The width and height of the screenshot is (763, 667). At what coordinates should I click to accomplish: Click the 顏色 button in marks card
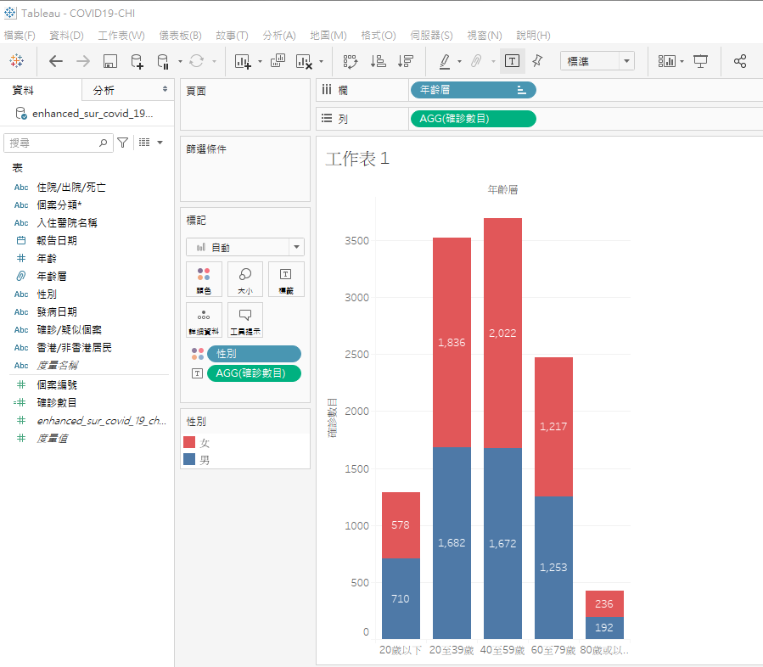[204, 279]
